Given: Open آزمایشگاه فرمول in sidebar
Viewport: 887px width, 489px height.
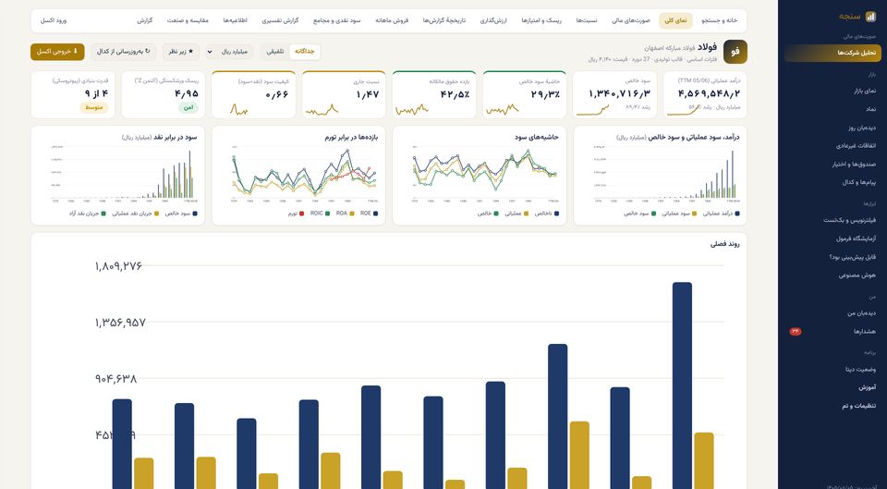Looking at the screenshot, I should [x=832, y=238].
